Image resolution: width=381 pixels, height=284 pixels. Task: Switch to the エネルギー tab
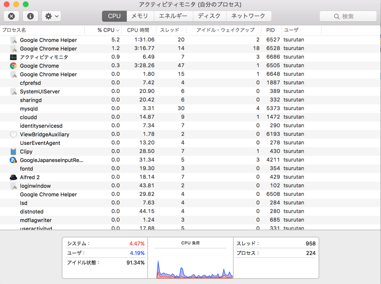coord(173,16)
